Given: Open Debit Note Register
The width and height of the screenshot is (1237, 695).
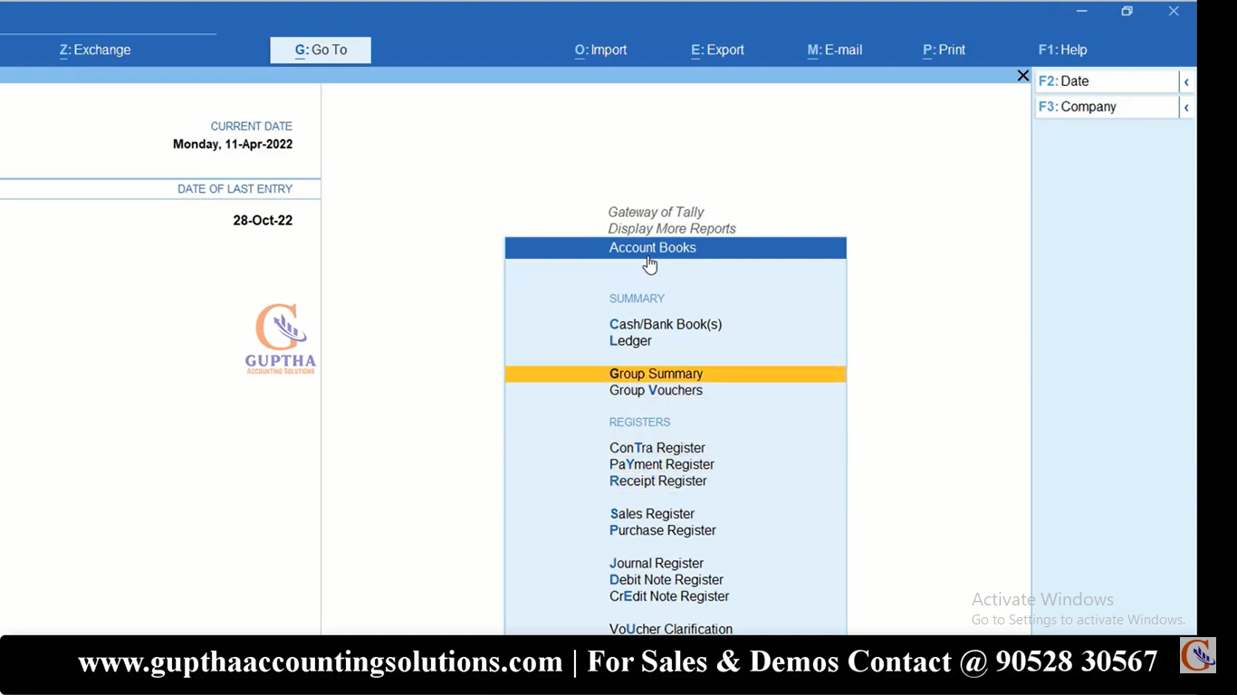Looking at the screenshot, I should (666, 580).
